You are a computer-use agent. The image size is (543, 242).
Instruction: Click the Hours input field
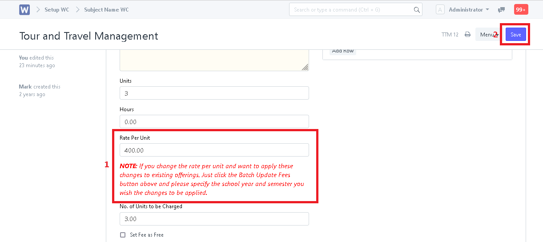214,121
